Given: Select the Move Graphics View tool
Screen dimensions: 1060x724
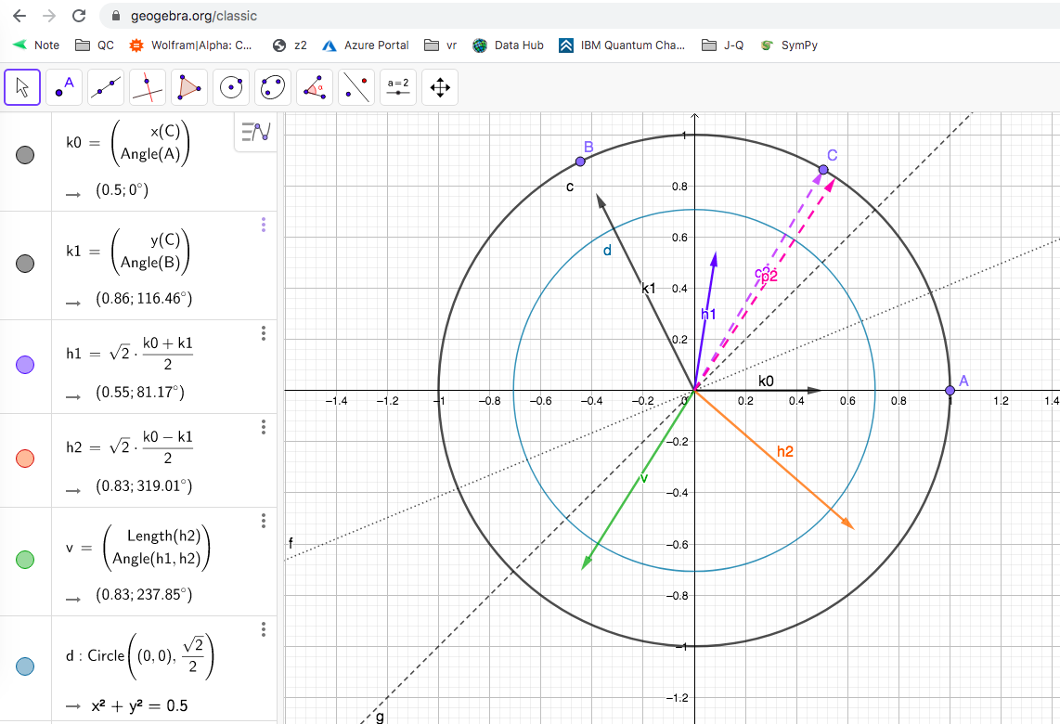Looking at the screenshot, I should click(440, 87).
